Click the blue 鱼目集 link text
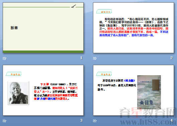The width and height of the screenshot is (177, 126). click(x=129, y=81)
